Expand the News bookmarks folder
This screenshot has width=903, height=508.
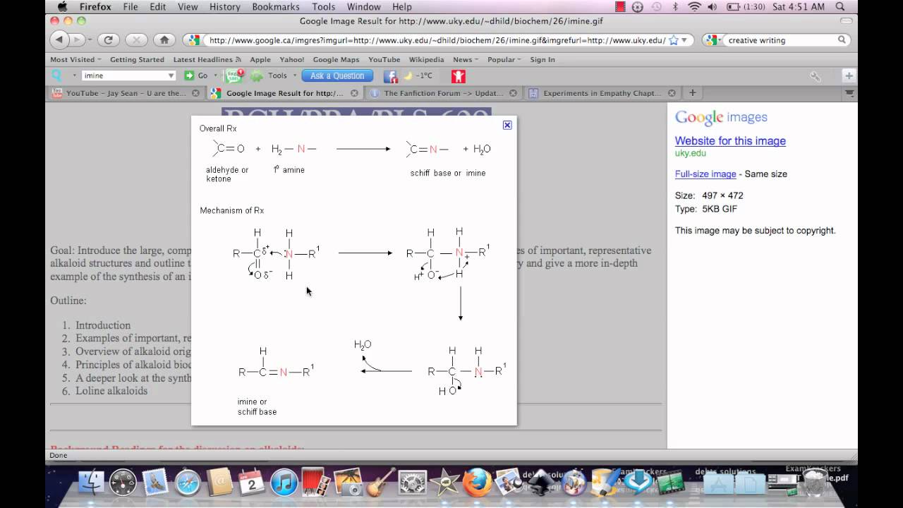[x=466, y=59]
